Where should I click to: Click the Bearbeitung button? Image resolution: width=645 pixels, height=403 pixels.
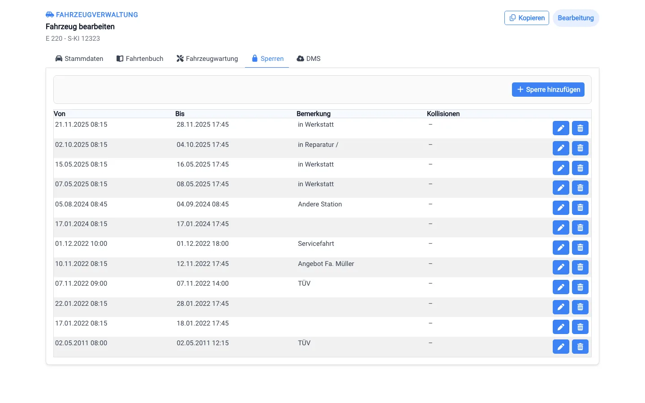point(576,18)
